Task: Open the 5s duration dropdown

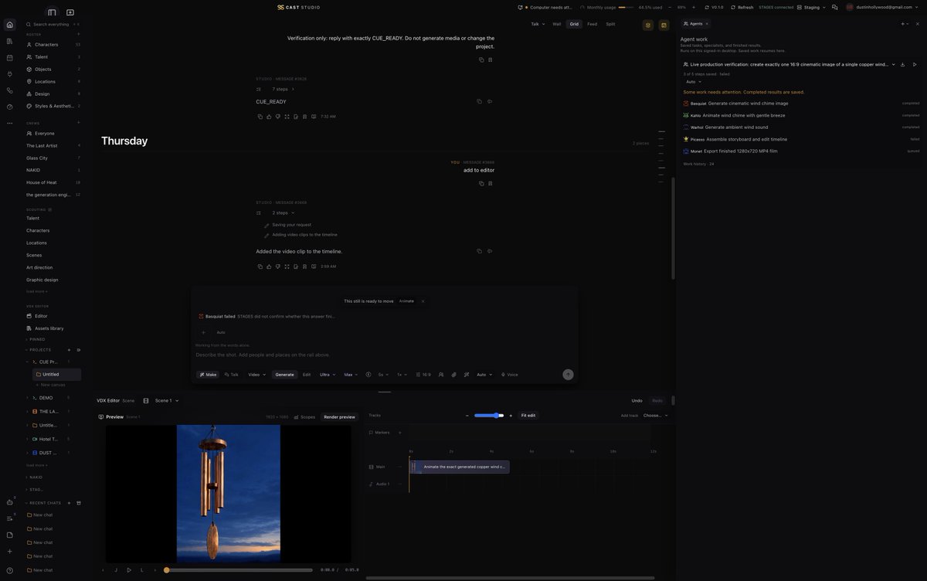Action: 384,375
